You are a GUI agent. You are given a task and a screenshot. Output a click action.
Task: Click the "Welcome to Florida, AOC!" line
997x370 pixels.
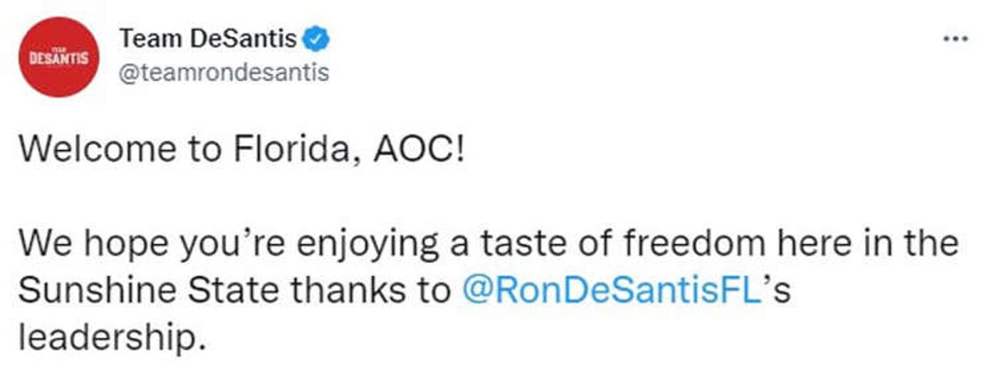[241, 152]
